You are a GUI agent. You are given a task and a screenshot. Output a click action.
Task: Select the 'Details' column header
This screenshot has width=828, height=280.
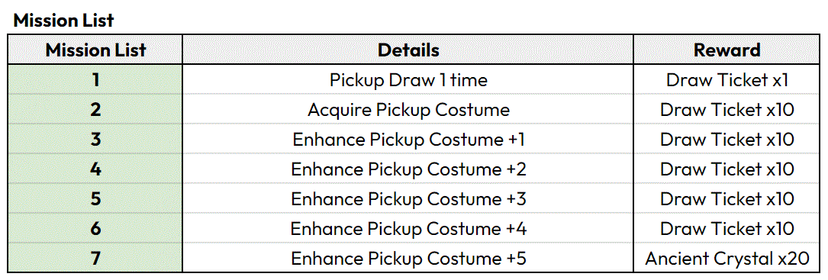coord(408,50)
